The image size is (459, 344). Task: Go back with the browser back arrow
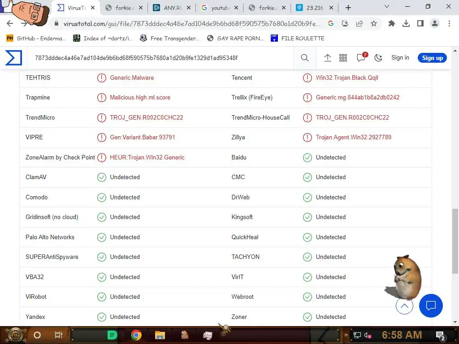[x=10, y=23]
